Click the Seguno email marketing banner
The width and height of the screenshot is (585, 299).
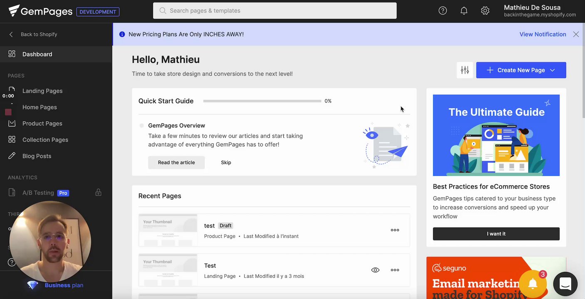[x=496, y=278]
